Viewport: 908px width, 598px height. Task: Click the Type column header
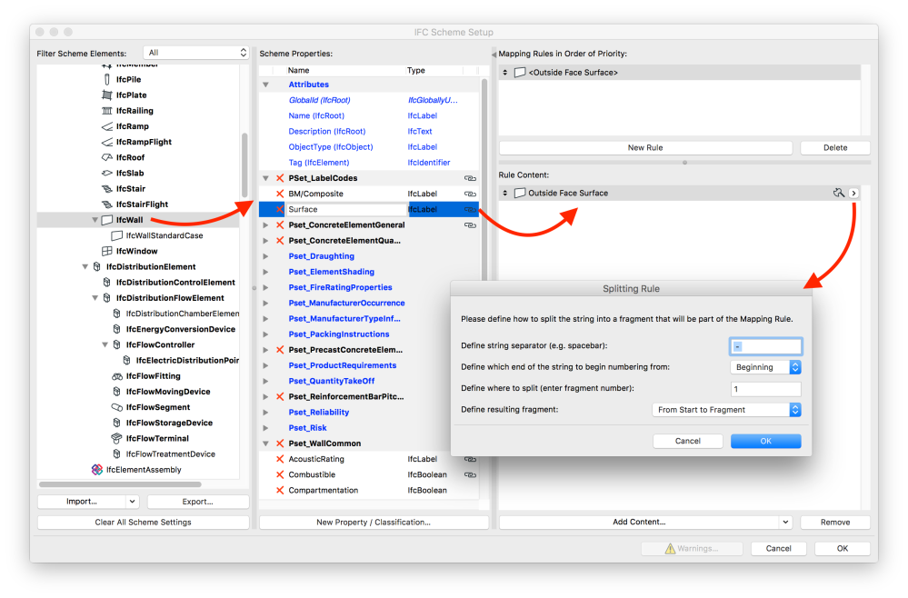pos(415,71)
